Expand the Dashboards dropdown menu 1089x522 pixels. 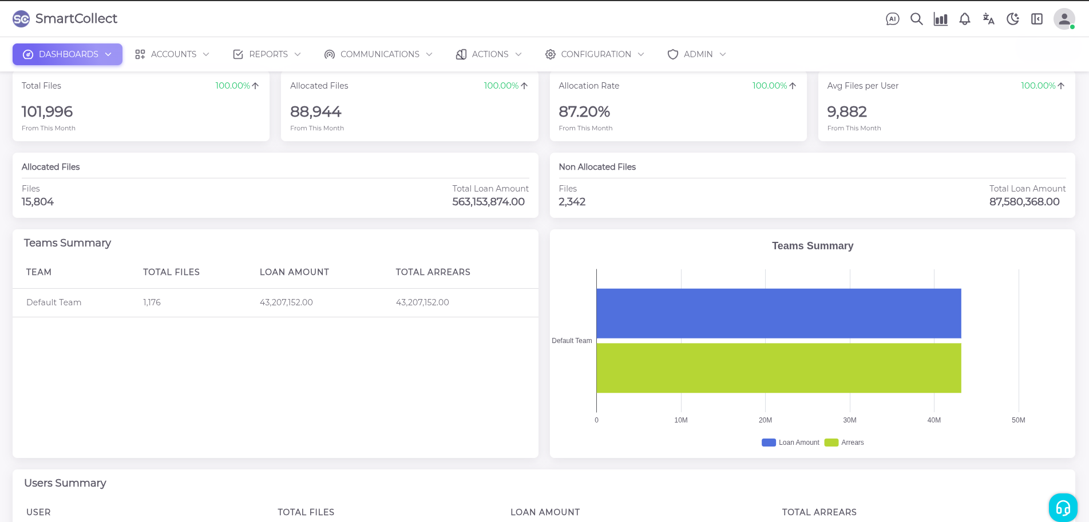[x=68, y=54]
